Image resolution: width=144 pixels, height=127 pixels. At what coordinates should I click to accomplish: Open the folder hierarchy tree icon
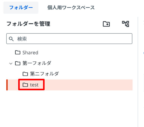[x=126, y=24]
